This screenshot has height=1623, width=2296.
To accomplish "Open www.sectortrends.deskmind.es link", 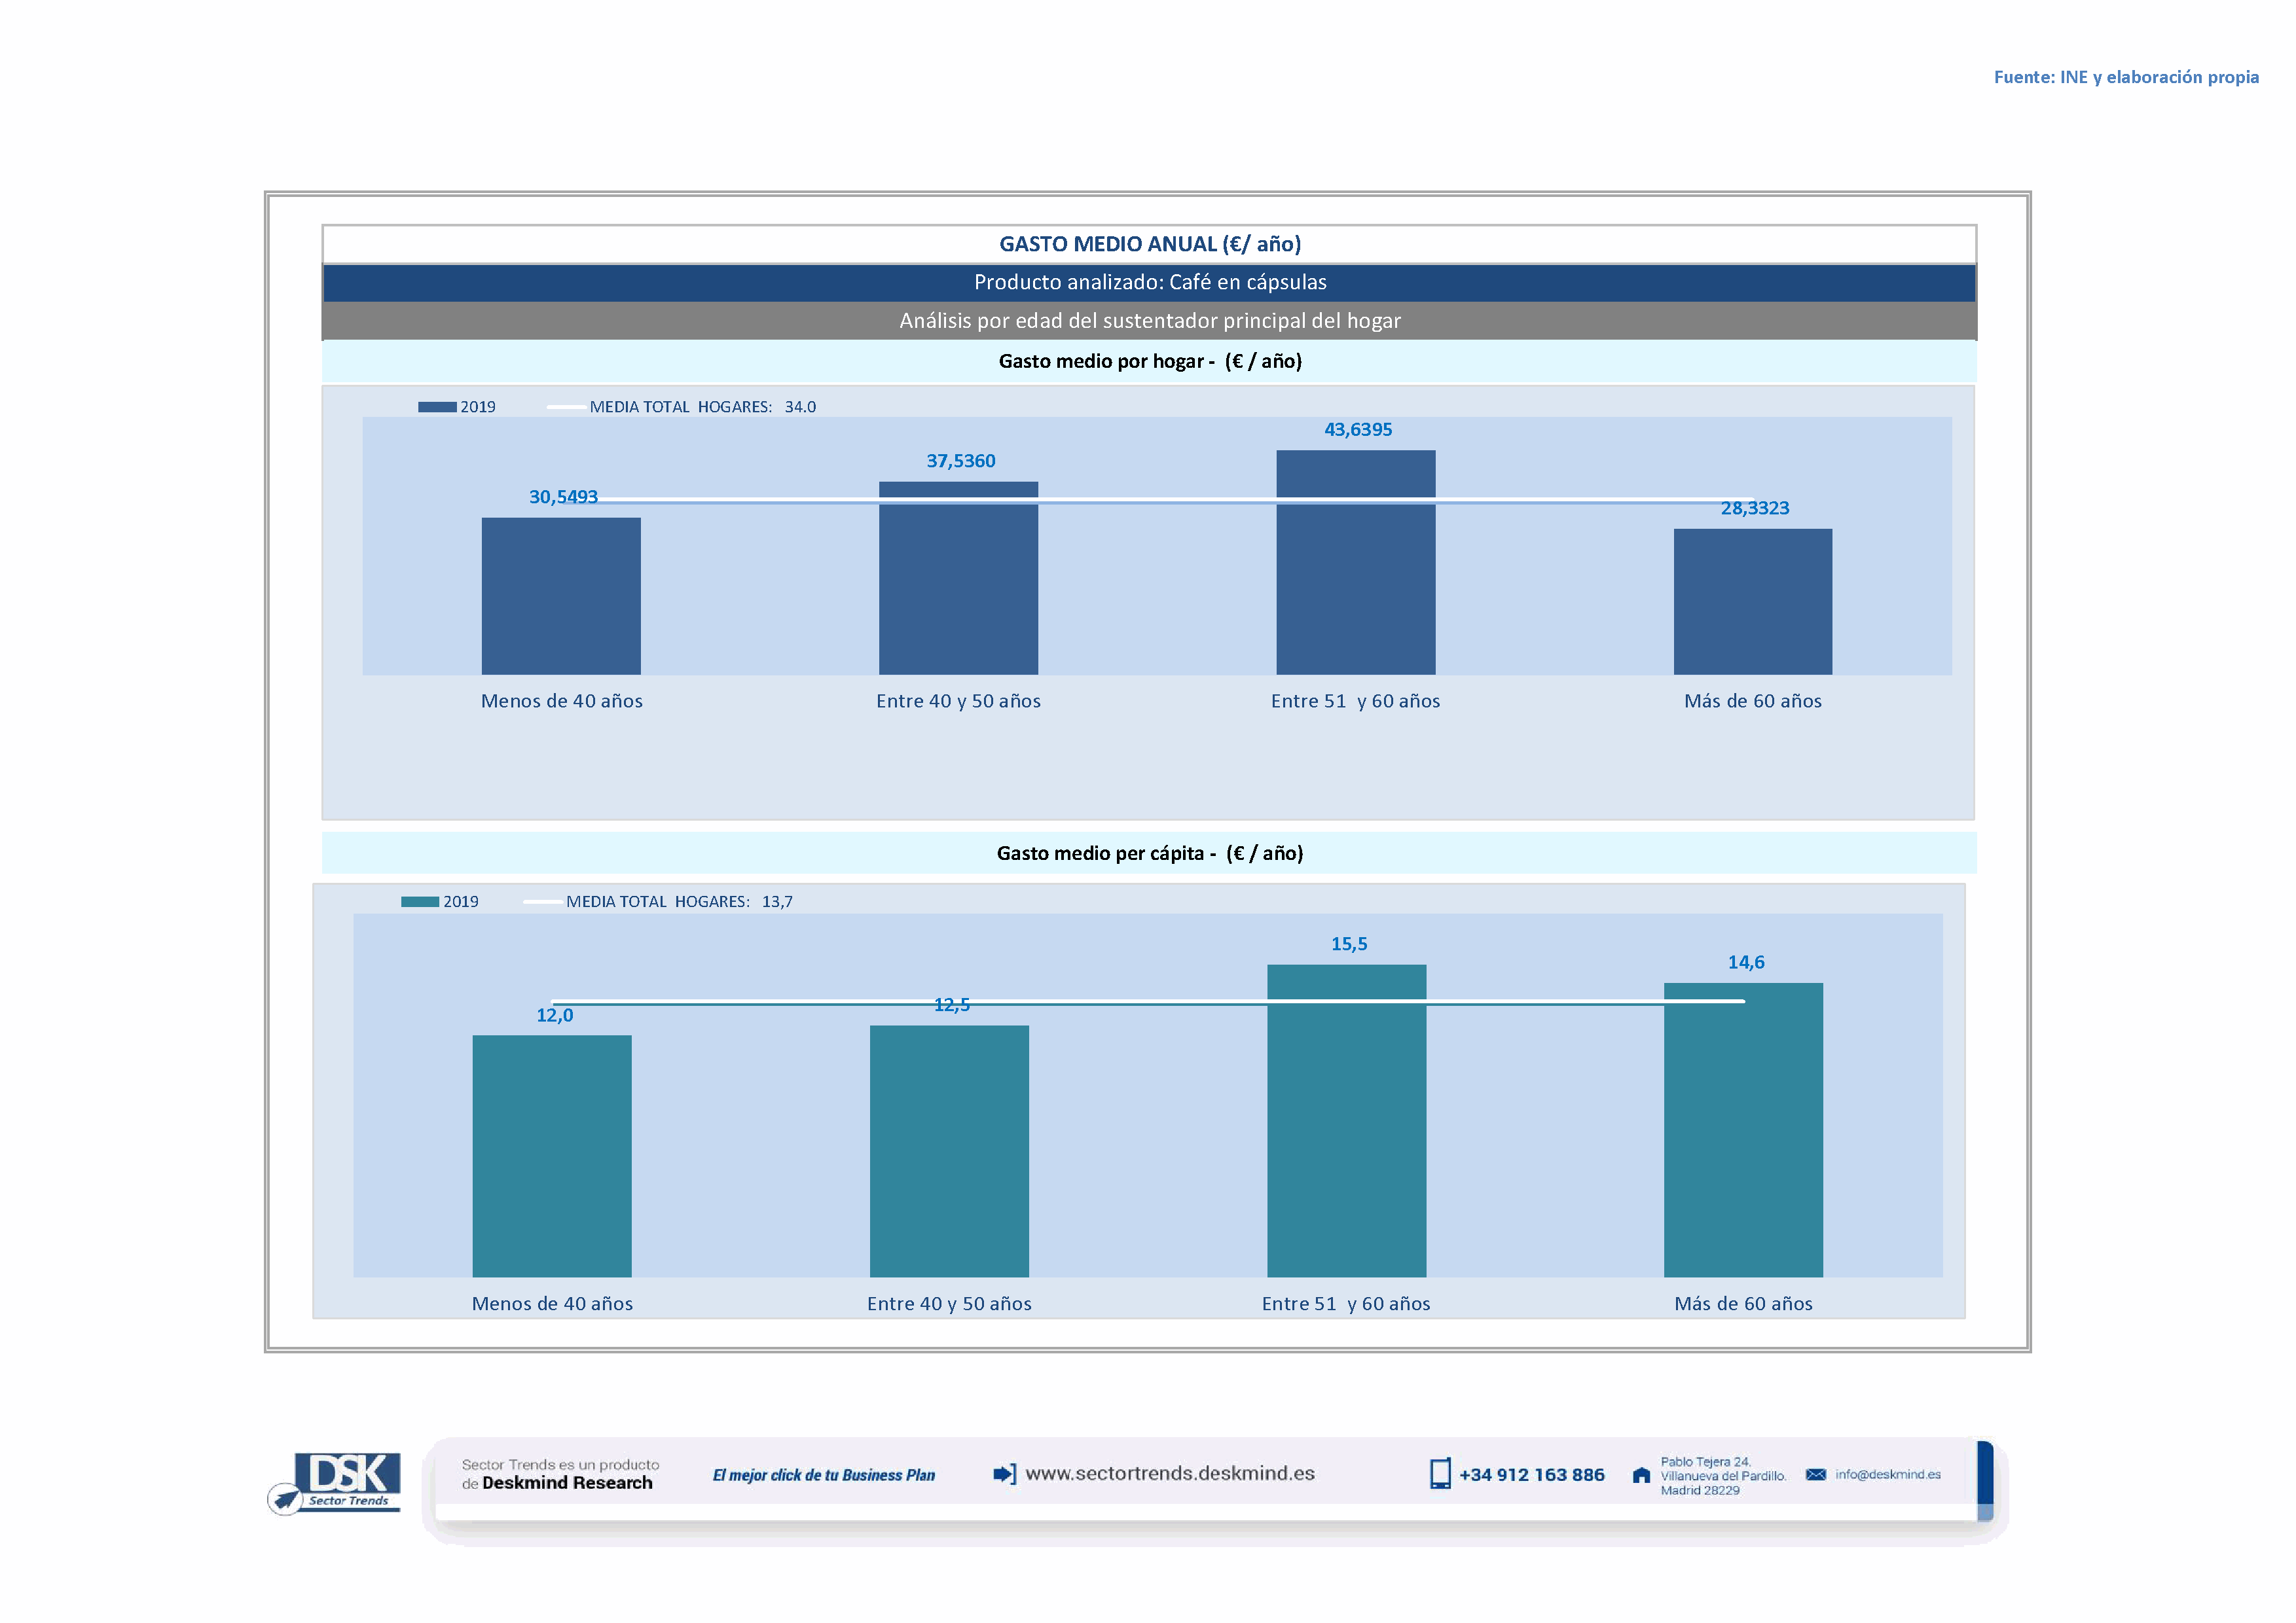I will point(1170,1474).
